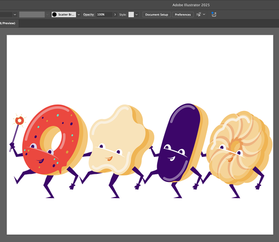Expand the opacity slider arrow

point(115,15)
